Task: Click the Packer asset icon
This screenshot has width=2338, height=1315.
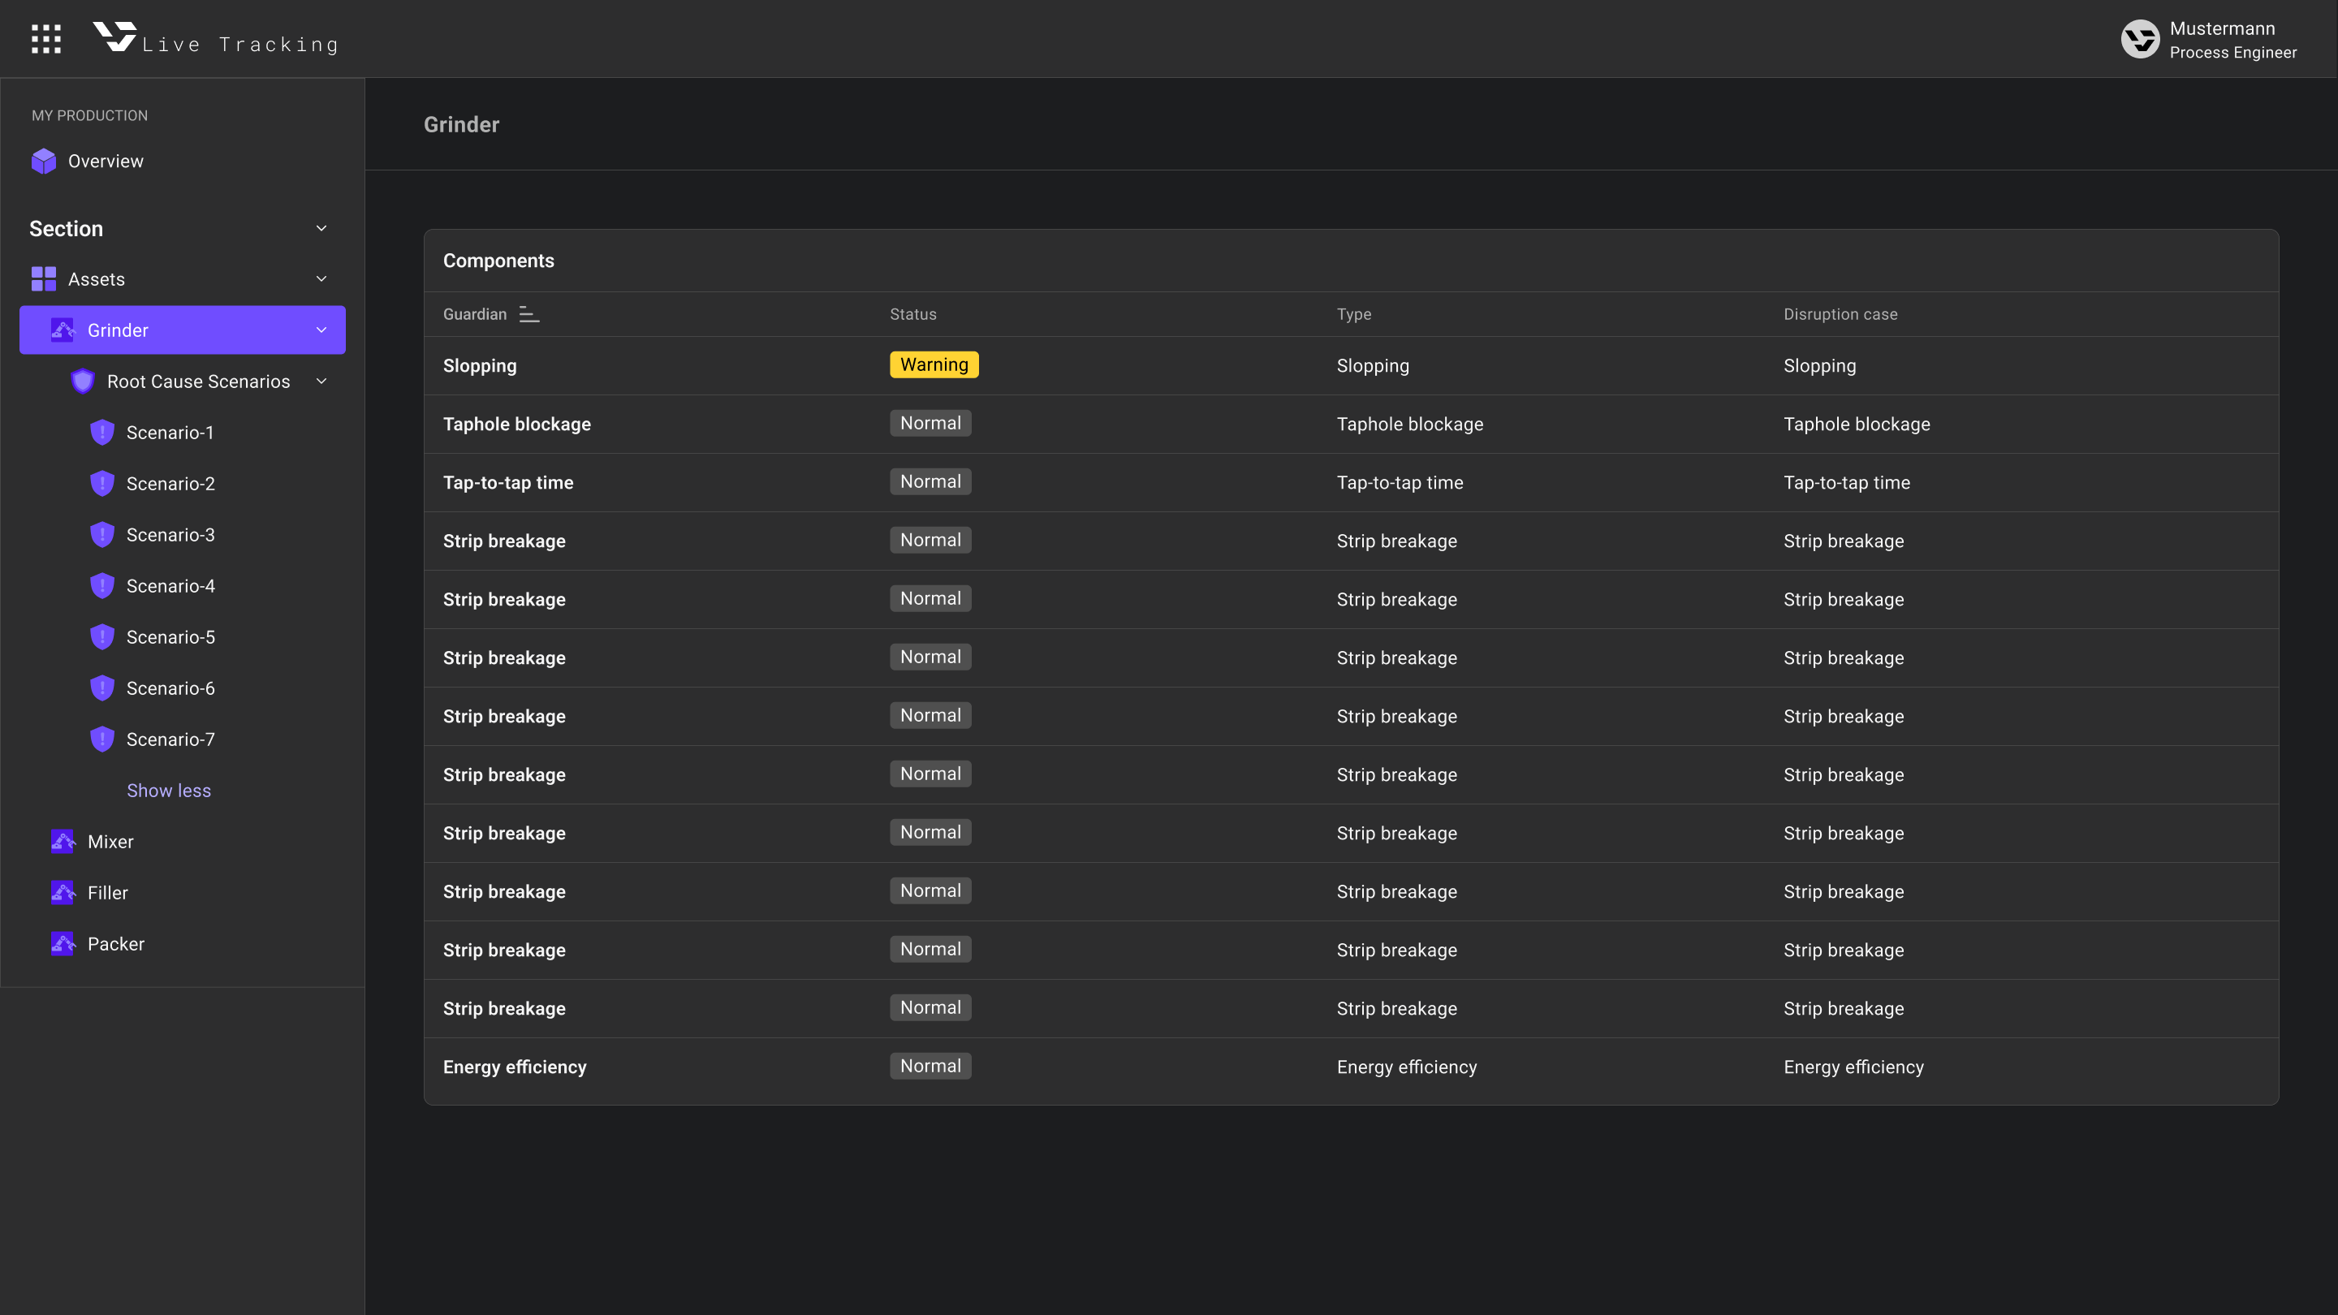Action: pyautogui.click(x=63, y=944)
